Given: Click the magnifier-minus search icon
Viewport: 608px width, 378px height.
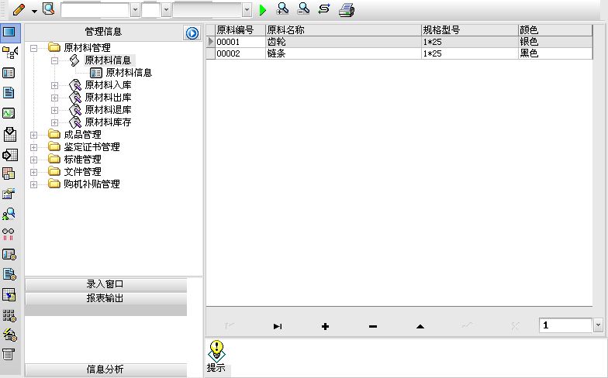Looking at the screenshot, I should click(303, 9).
